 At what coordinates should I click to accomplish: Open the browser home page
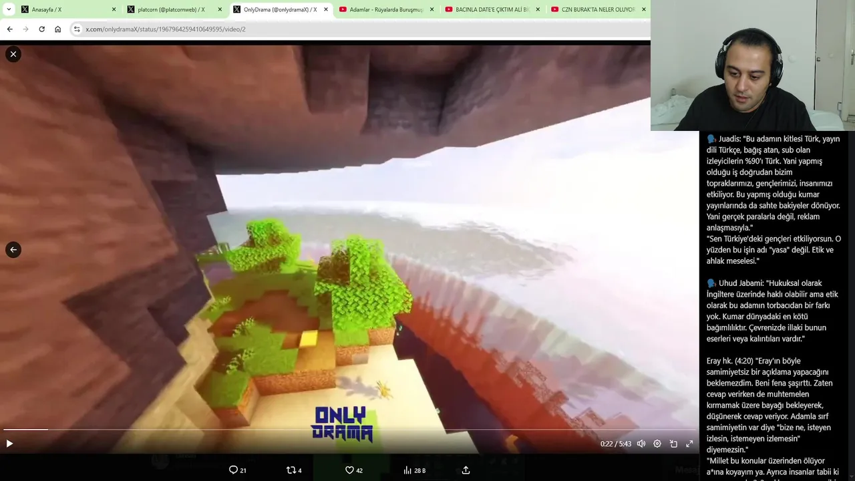point(58,29)
